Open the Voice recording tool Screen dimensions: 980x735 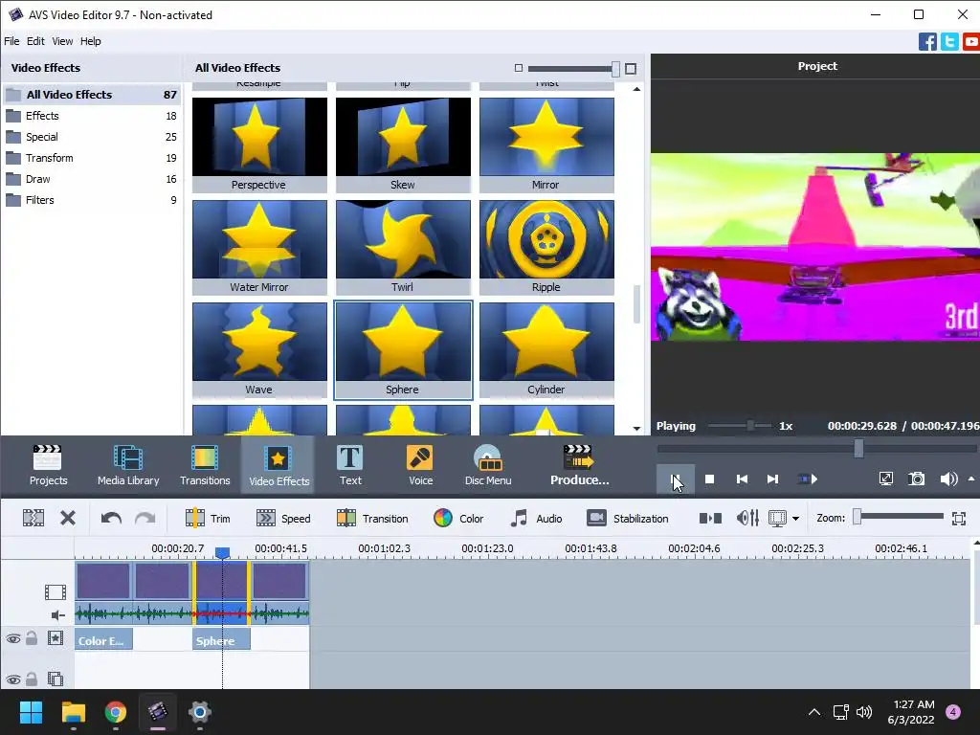(x=420, y=464)
